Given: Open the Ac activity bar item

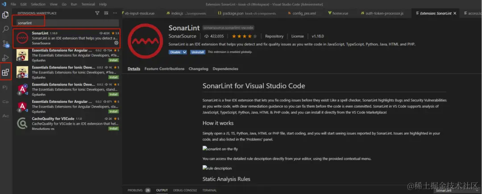Looking at the screenshot, I should [5, 116].
